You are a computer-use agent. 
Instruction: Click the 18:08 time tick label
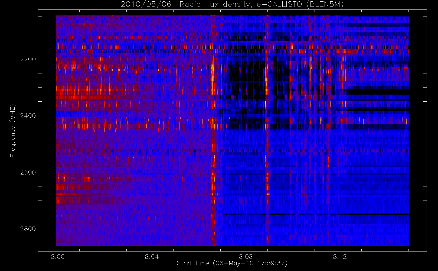[x=244, y=257]
